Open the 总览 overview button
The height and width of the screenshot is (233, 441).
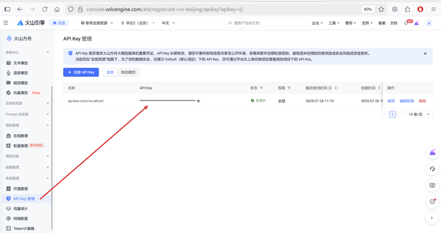click(59, 23)
